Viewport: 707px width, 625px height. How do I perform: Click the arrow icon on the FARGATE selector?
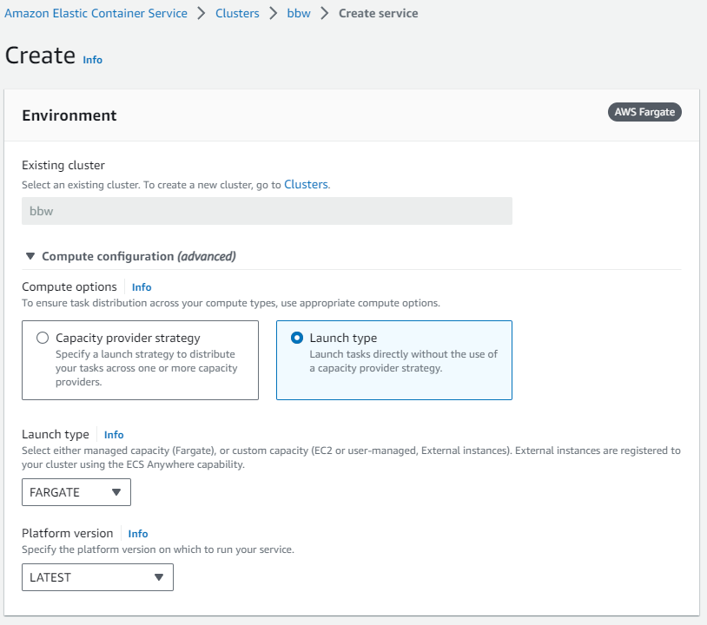point(116,492)
